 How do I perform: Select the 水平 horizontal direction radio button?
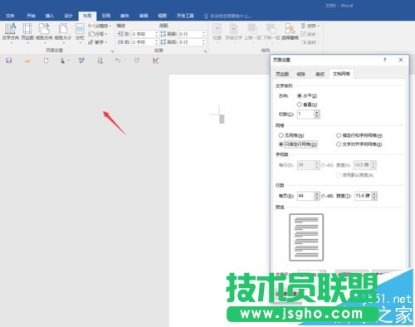pos(300,95)
